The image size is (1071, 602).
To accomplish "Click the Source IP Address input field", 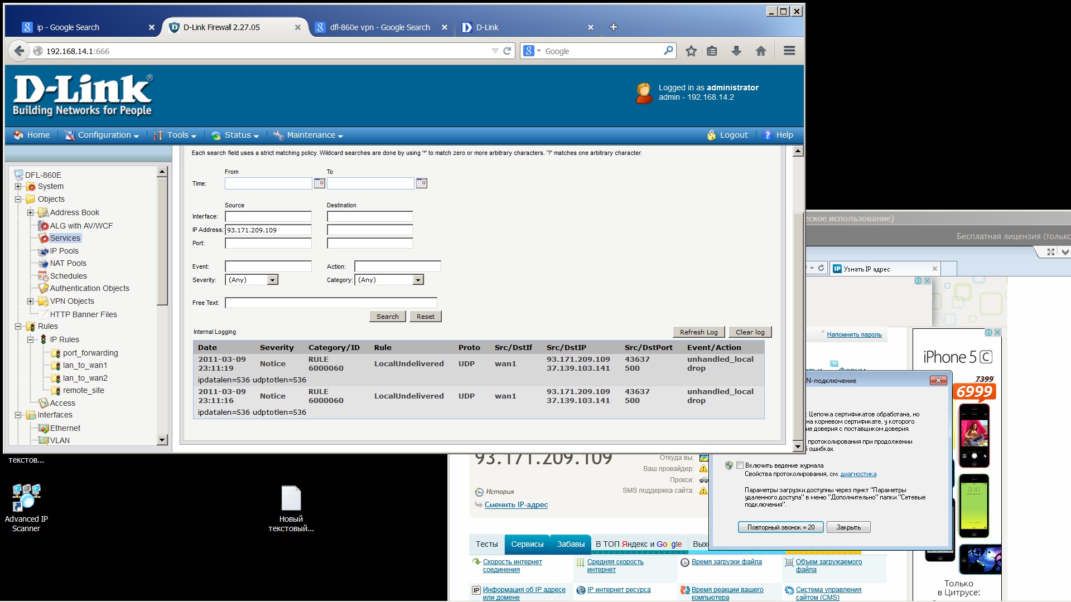I will pyautogui.click(x=268, y=230).
